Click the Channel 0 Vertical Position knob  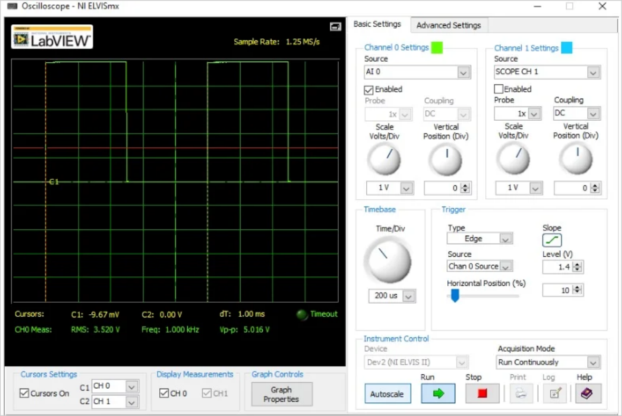click(x=445, y=159)
